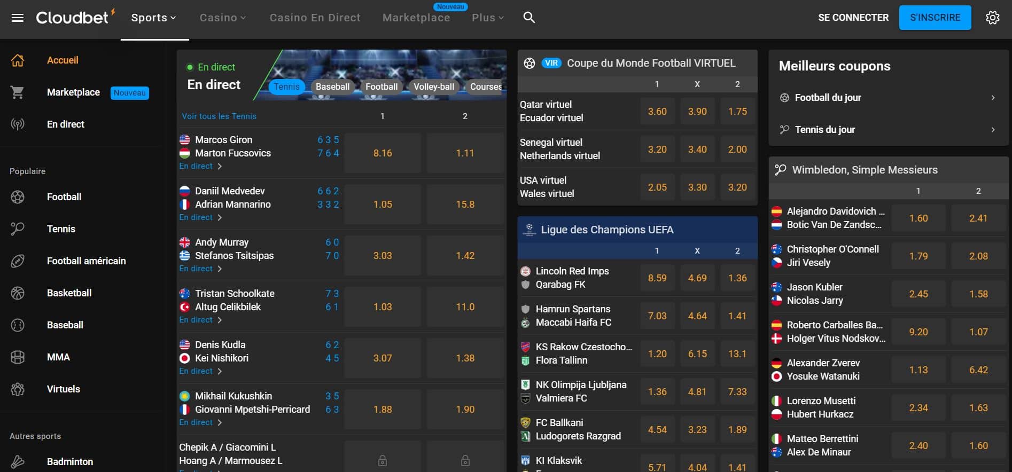
Task: Click S'INSCRIRE sign-up button
Action: [x=935, y=18]
